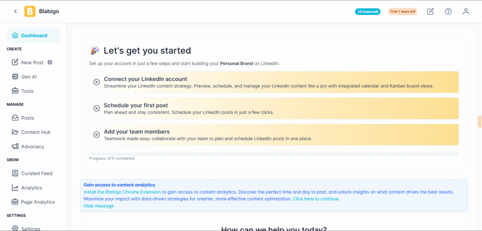This screenshot has width=482, height=231.
Task: Toggle the Add your team members status circle
Action: coord(96,135)
